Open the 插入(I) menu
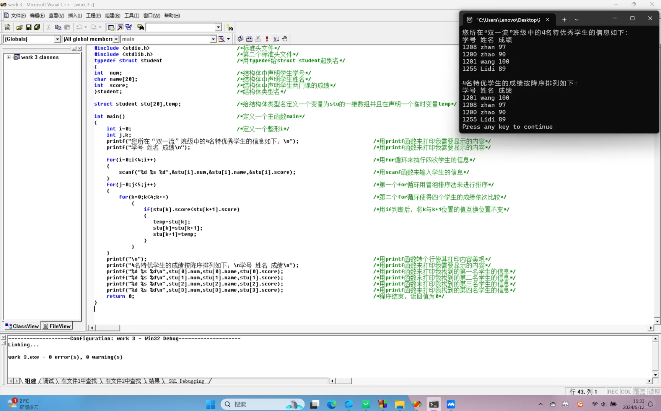The image size is (661, 411). tap(75, 15)
